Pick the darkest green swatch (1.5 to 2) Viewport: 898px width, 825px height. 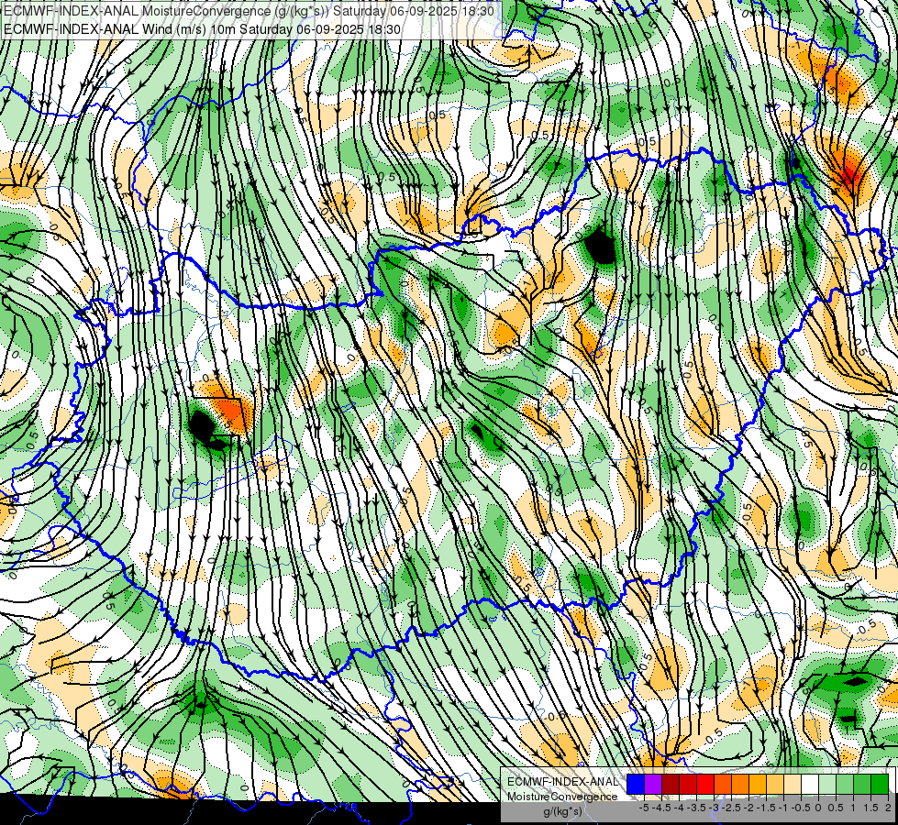(880, 785)
